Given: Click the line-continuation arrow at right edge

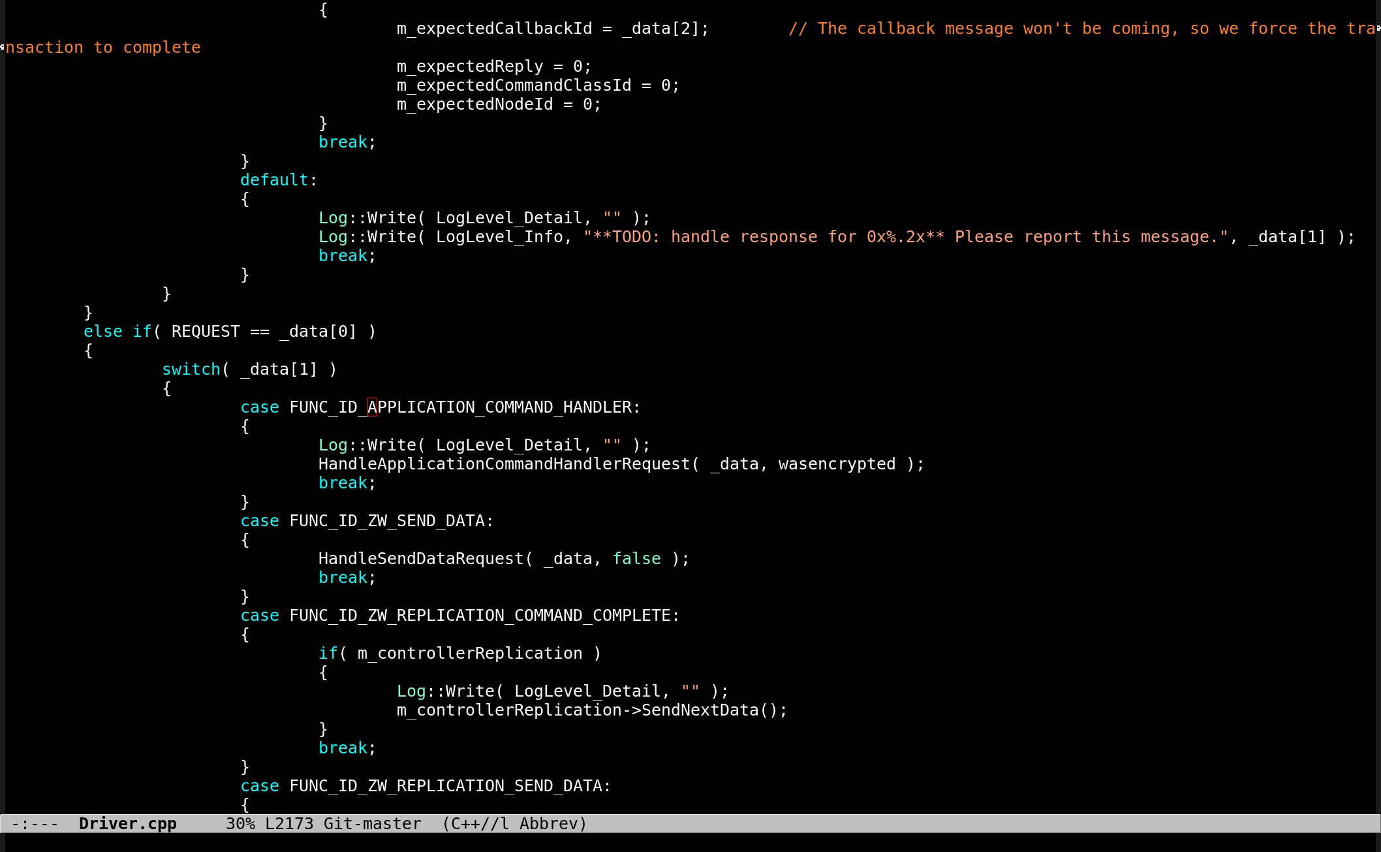Looking at the screenshot, I should [x=1378, y=29].
